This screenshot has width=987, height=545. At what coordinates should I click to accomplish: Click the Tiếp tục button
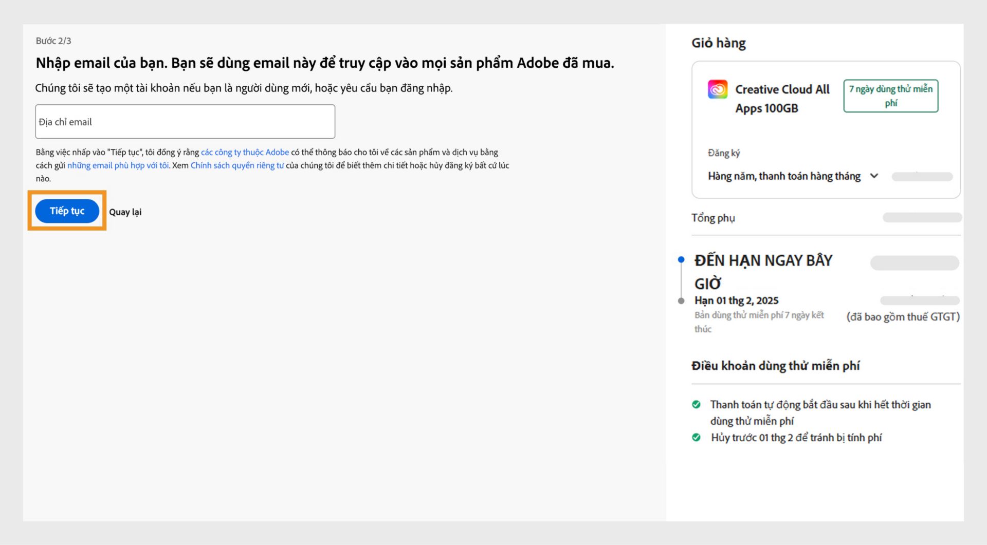[x=67, y=211]
